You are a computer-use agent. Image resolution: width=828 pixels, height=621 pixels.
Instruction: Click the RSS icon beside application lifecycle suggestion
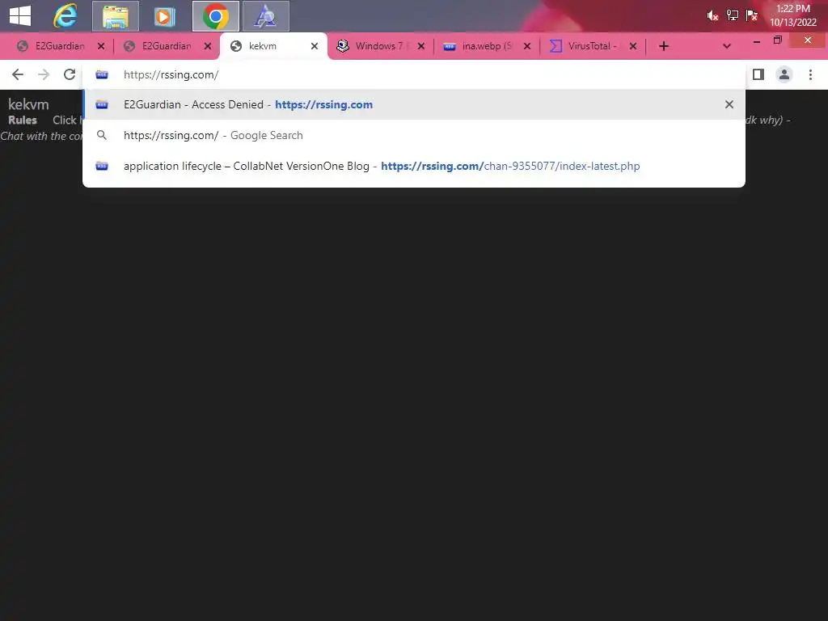(102, 166)
